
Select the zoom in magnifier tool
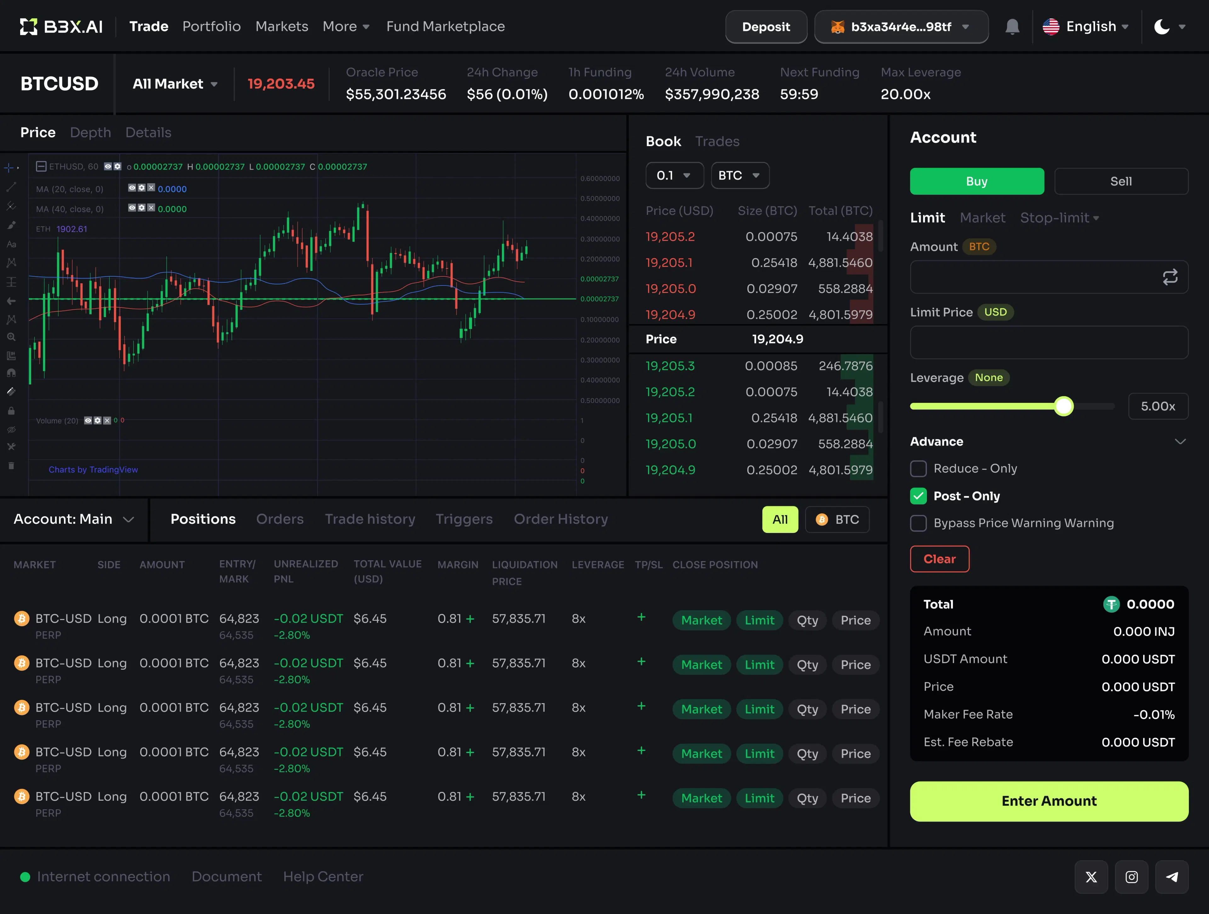11,337
